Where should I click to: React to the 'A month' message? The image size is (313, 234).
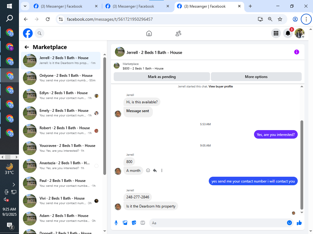(x=148, y=171)
